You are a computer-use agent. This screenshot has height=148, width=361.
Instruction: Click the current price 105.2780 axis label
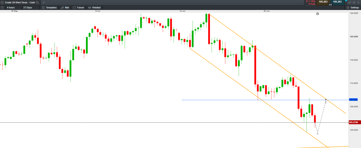click(x=353, y=122)
